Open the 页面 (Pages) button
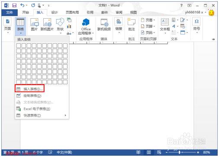The image size is (219, 157). [7, 26]
